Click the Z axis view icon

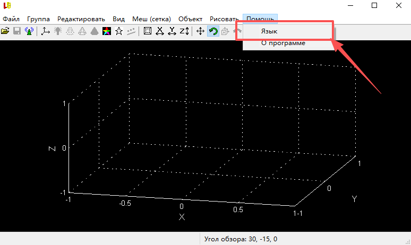coord(184,31)
